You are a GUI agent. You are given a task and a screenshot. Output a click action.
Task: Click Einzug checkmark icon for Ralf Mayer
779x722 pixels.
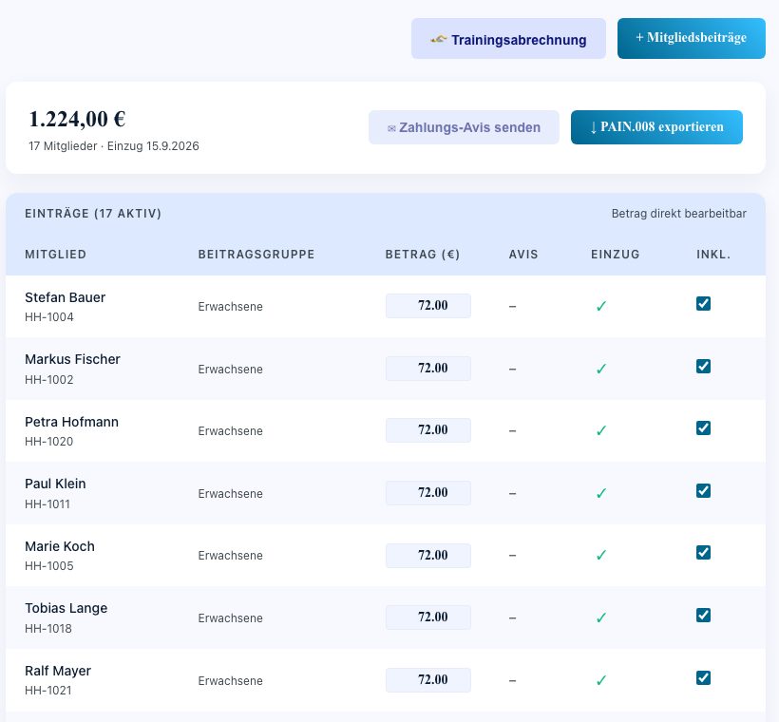601,680
